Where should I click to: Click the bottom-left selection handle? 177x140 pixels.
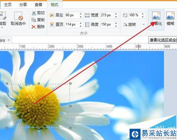tap(7, 128)
